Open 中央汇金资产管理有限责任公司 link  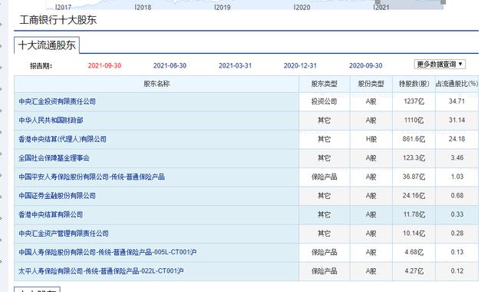pyautogui.click(x=64, y=234)
